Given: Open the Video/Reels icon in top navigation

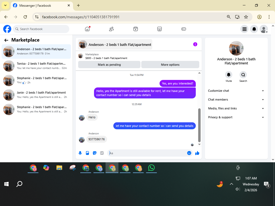Looking at the screenshot, I should click(136, 29).
